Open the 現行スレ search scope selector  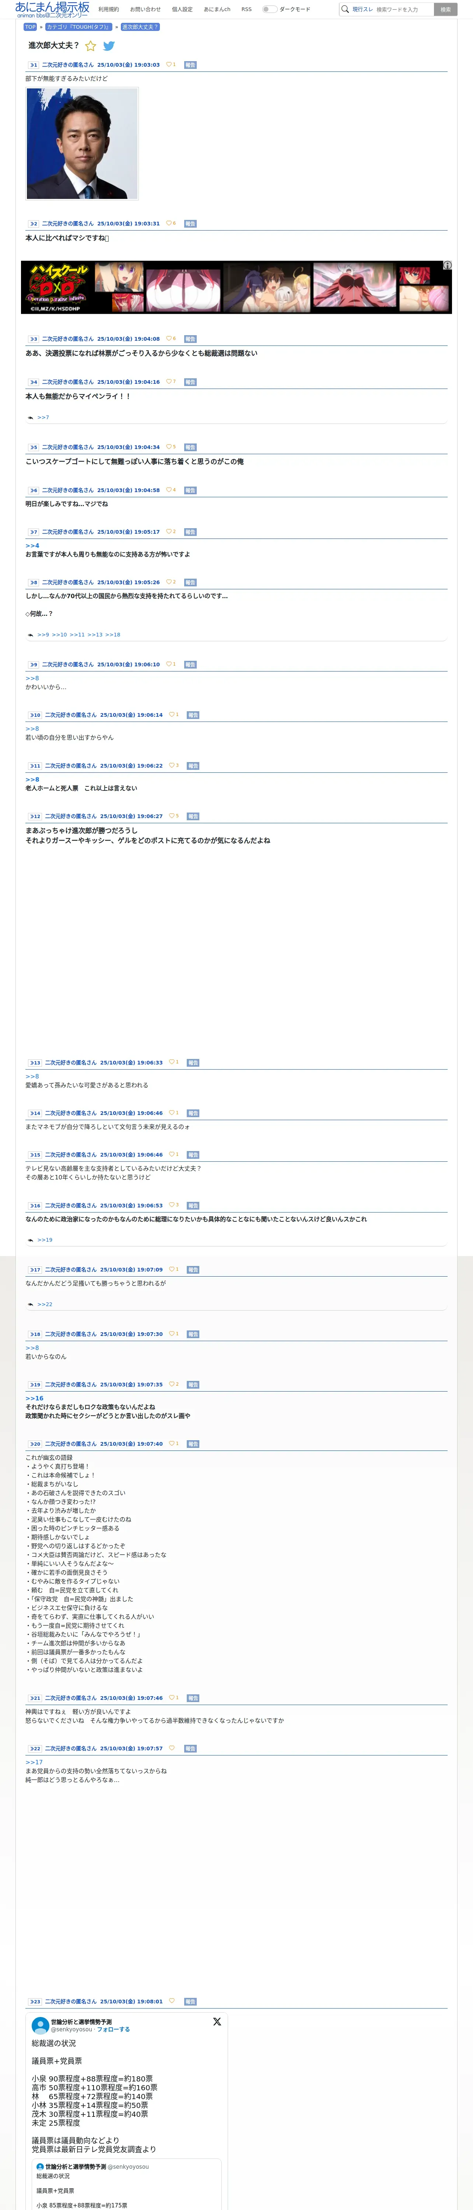[362, 10]
